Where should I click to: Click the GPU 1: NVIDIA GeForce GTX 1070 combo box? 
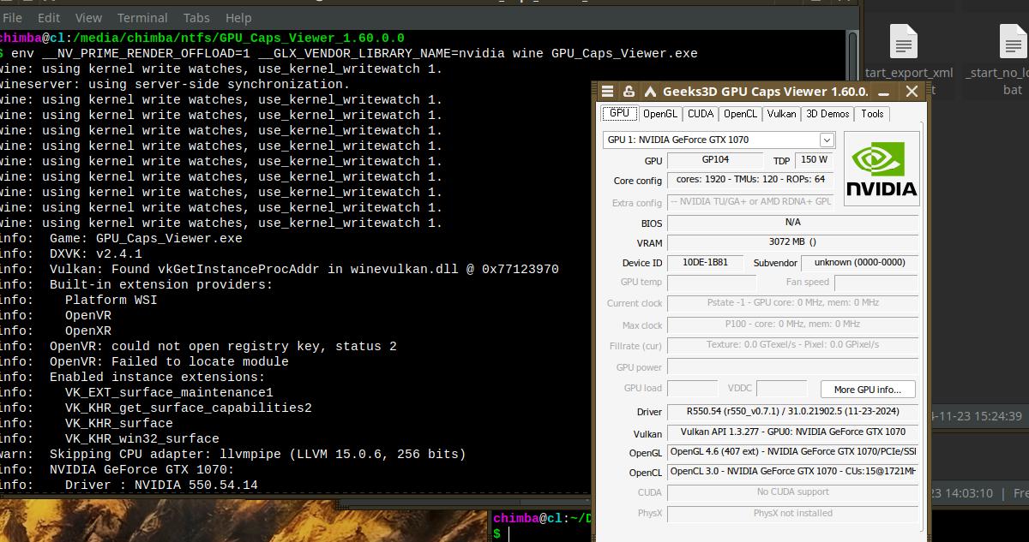pyautogui.click(x=719, y=140)
